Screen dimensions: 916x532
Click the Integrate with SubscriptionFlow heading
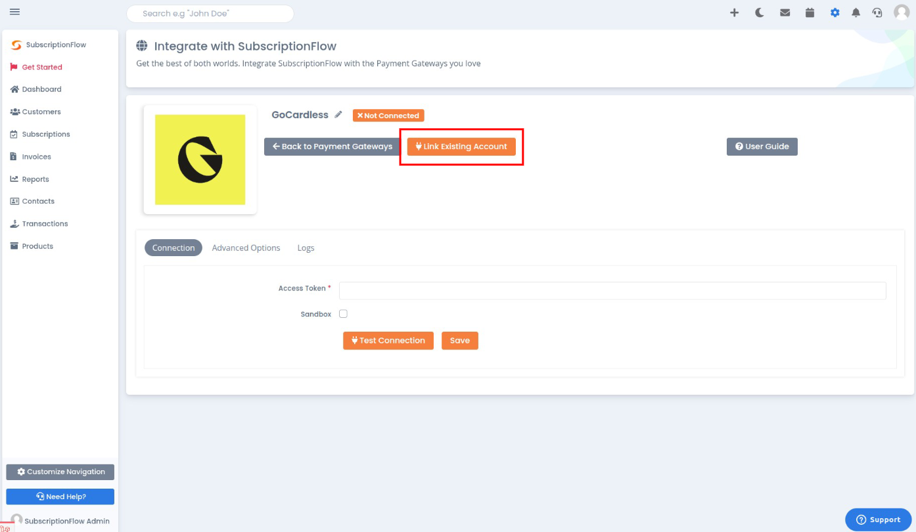tap(245, 46)
